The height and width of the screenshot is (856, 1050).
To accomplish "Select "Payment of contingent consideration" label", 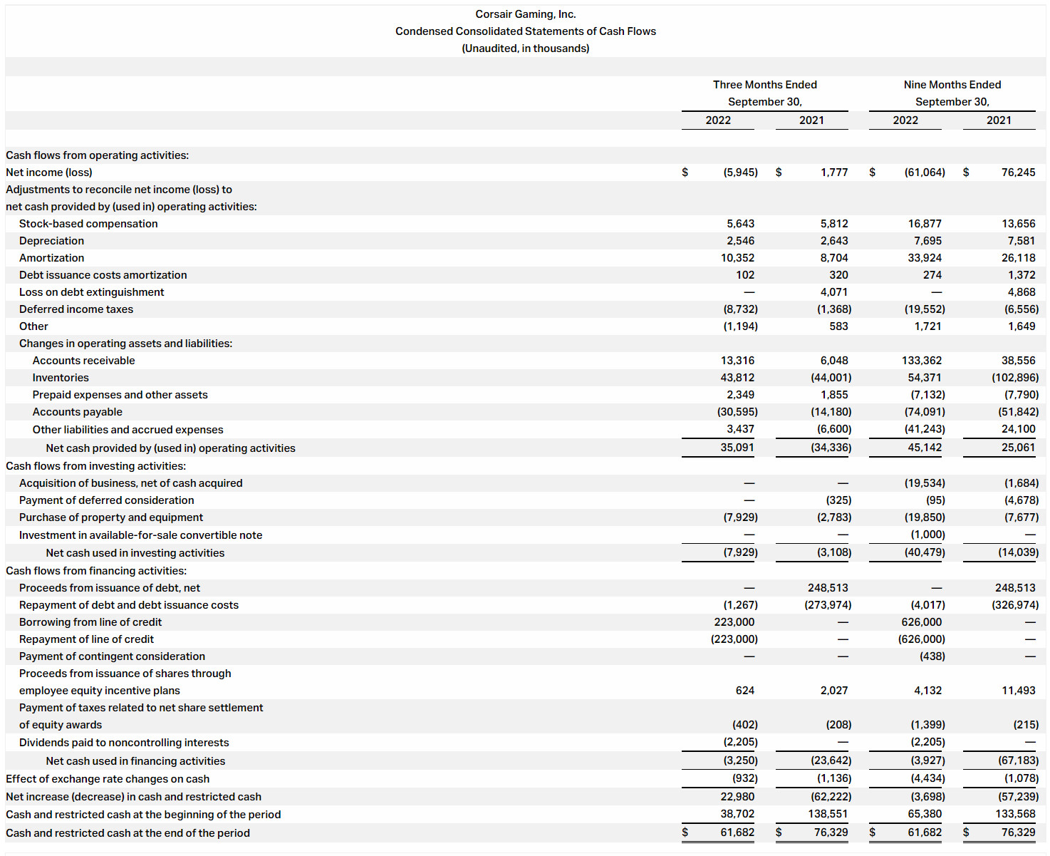I will tap(112, 656).
